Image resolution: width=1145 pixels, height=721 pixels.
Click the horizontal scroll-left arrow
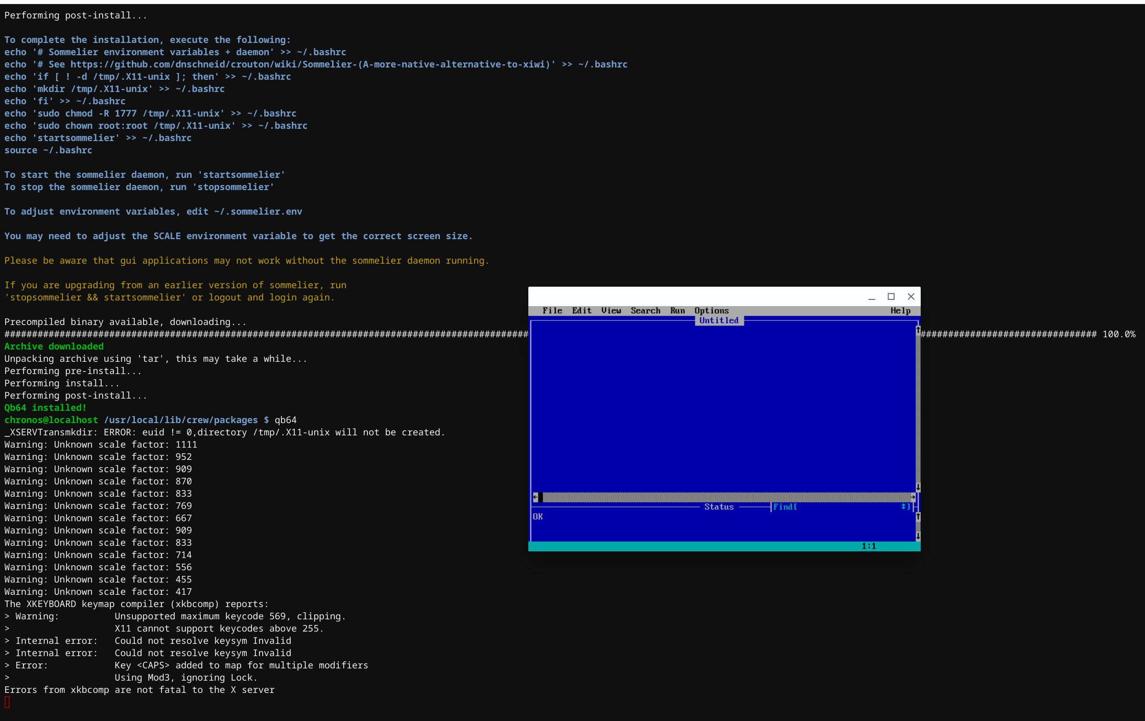pyautogui.click(x=535, y=497)
